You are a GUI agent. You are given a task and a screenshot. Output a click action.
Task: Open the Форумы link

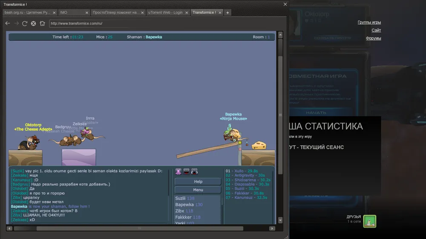[373, 38]
